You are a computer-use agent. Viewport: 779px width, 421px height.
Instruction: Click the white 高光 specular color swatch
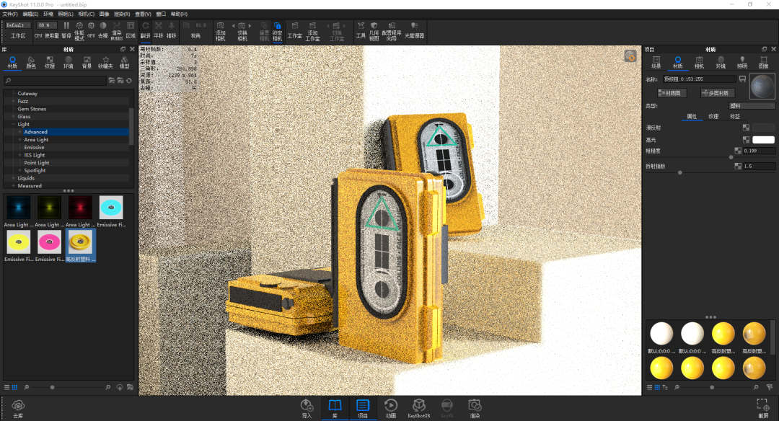coord(763,139)
